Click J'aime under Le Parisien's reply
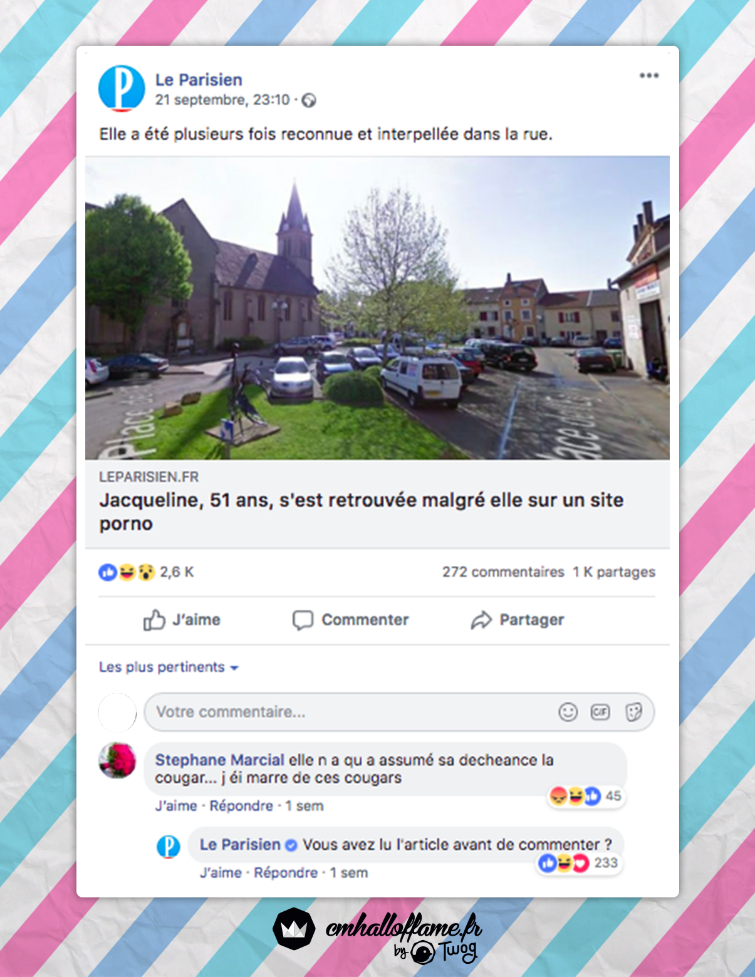This screenshot has height=977, width=755. tap(221, 873)
